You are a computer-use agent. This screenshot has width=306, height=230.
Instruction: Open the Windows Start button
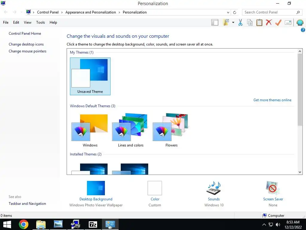point(7,224)
